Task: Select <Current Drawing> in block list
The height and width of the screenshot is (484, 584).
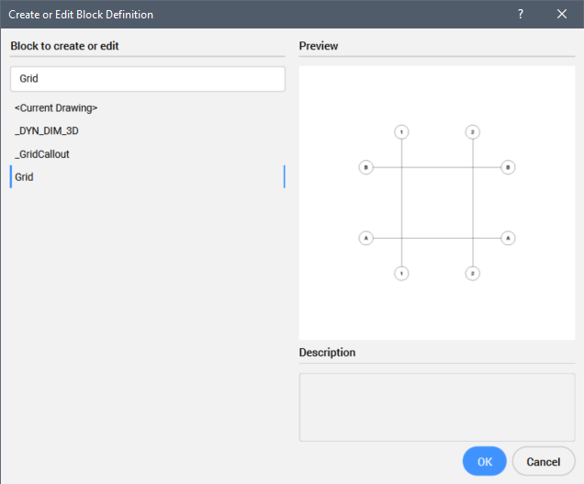Action: click(x=56, y=107)
